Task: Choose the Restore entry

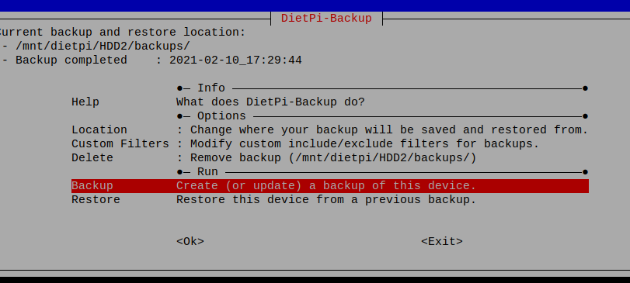Action: tap(96, 199)
